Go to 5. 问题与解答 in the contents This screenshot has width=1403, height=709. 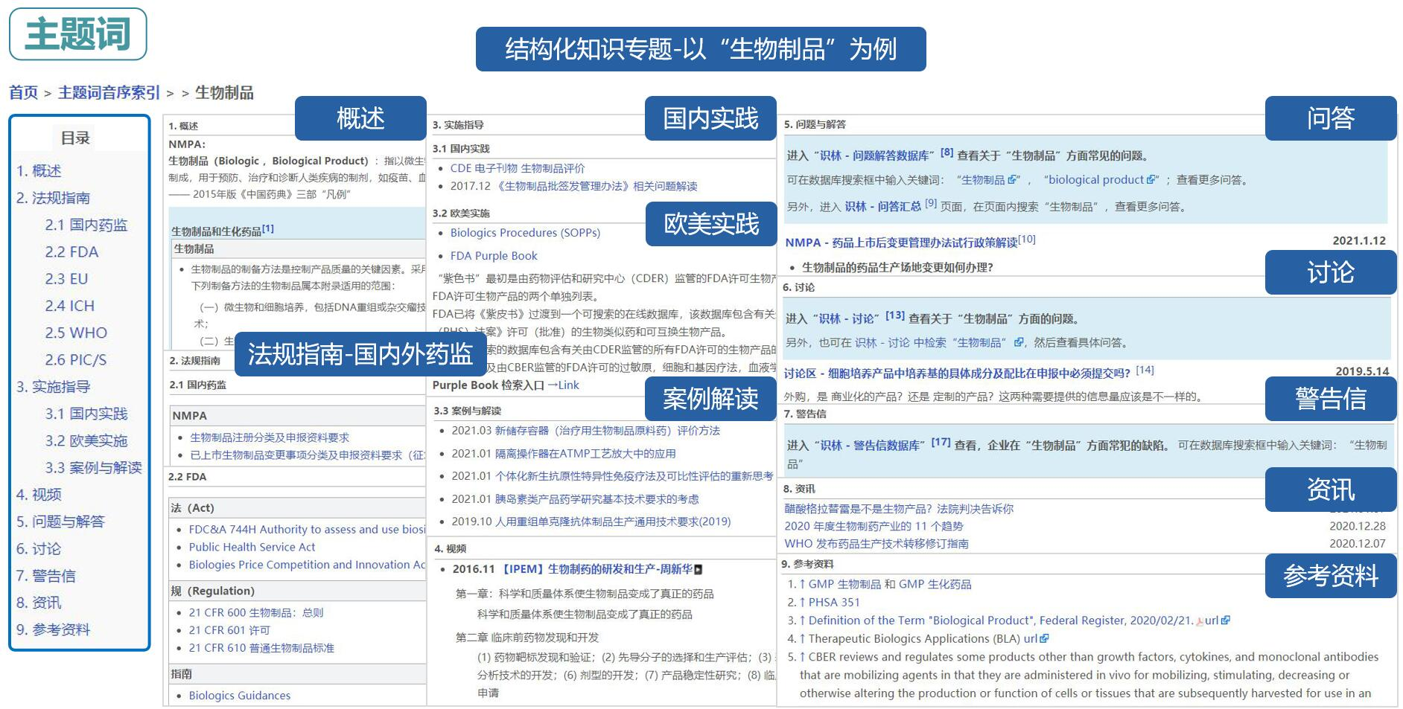point(60,522)
